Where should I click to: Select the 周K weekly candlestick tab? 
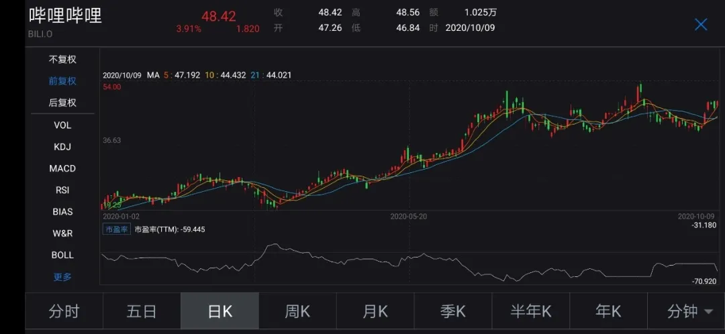click(x=297, y=311)
